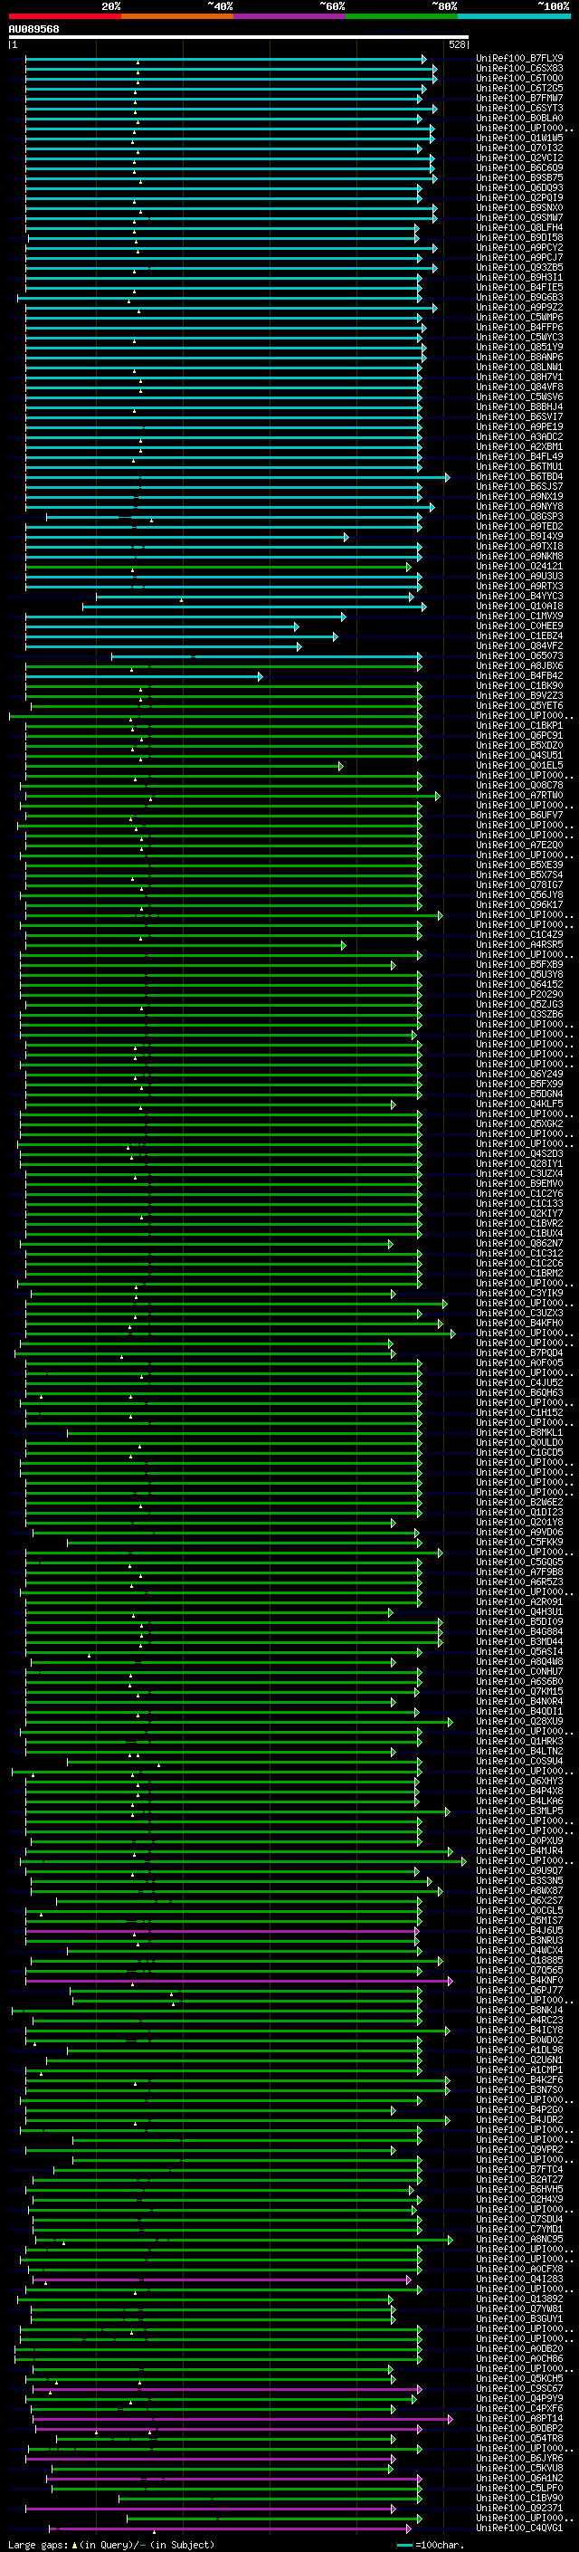Select hit UniRef100_C1EBZ4
The image size is (579, 2552).
[x=519, y=636]
